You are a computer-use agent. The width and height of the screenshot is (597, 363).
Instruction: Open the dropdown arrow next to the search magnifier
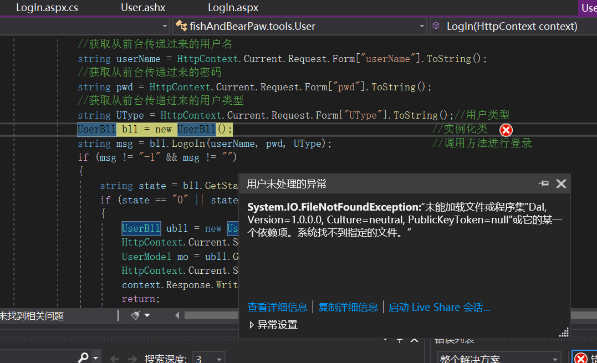point(95,358)
